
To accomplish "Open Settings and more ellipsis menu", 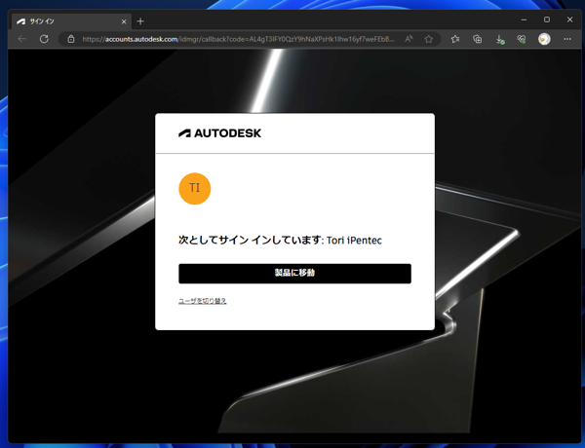I will point(567,39).
